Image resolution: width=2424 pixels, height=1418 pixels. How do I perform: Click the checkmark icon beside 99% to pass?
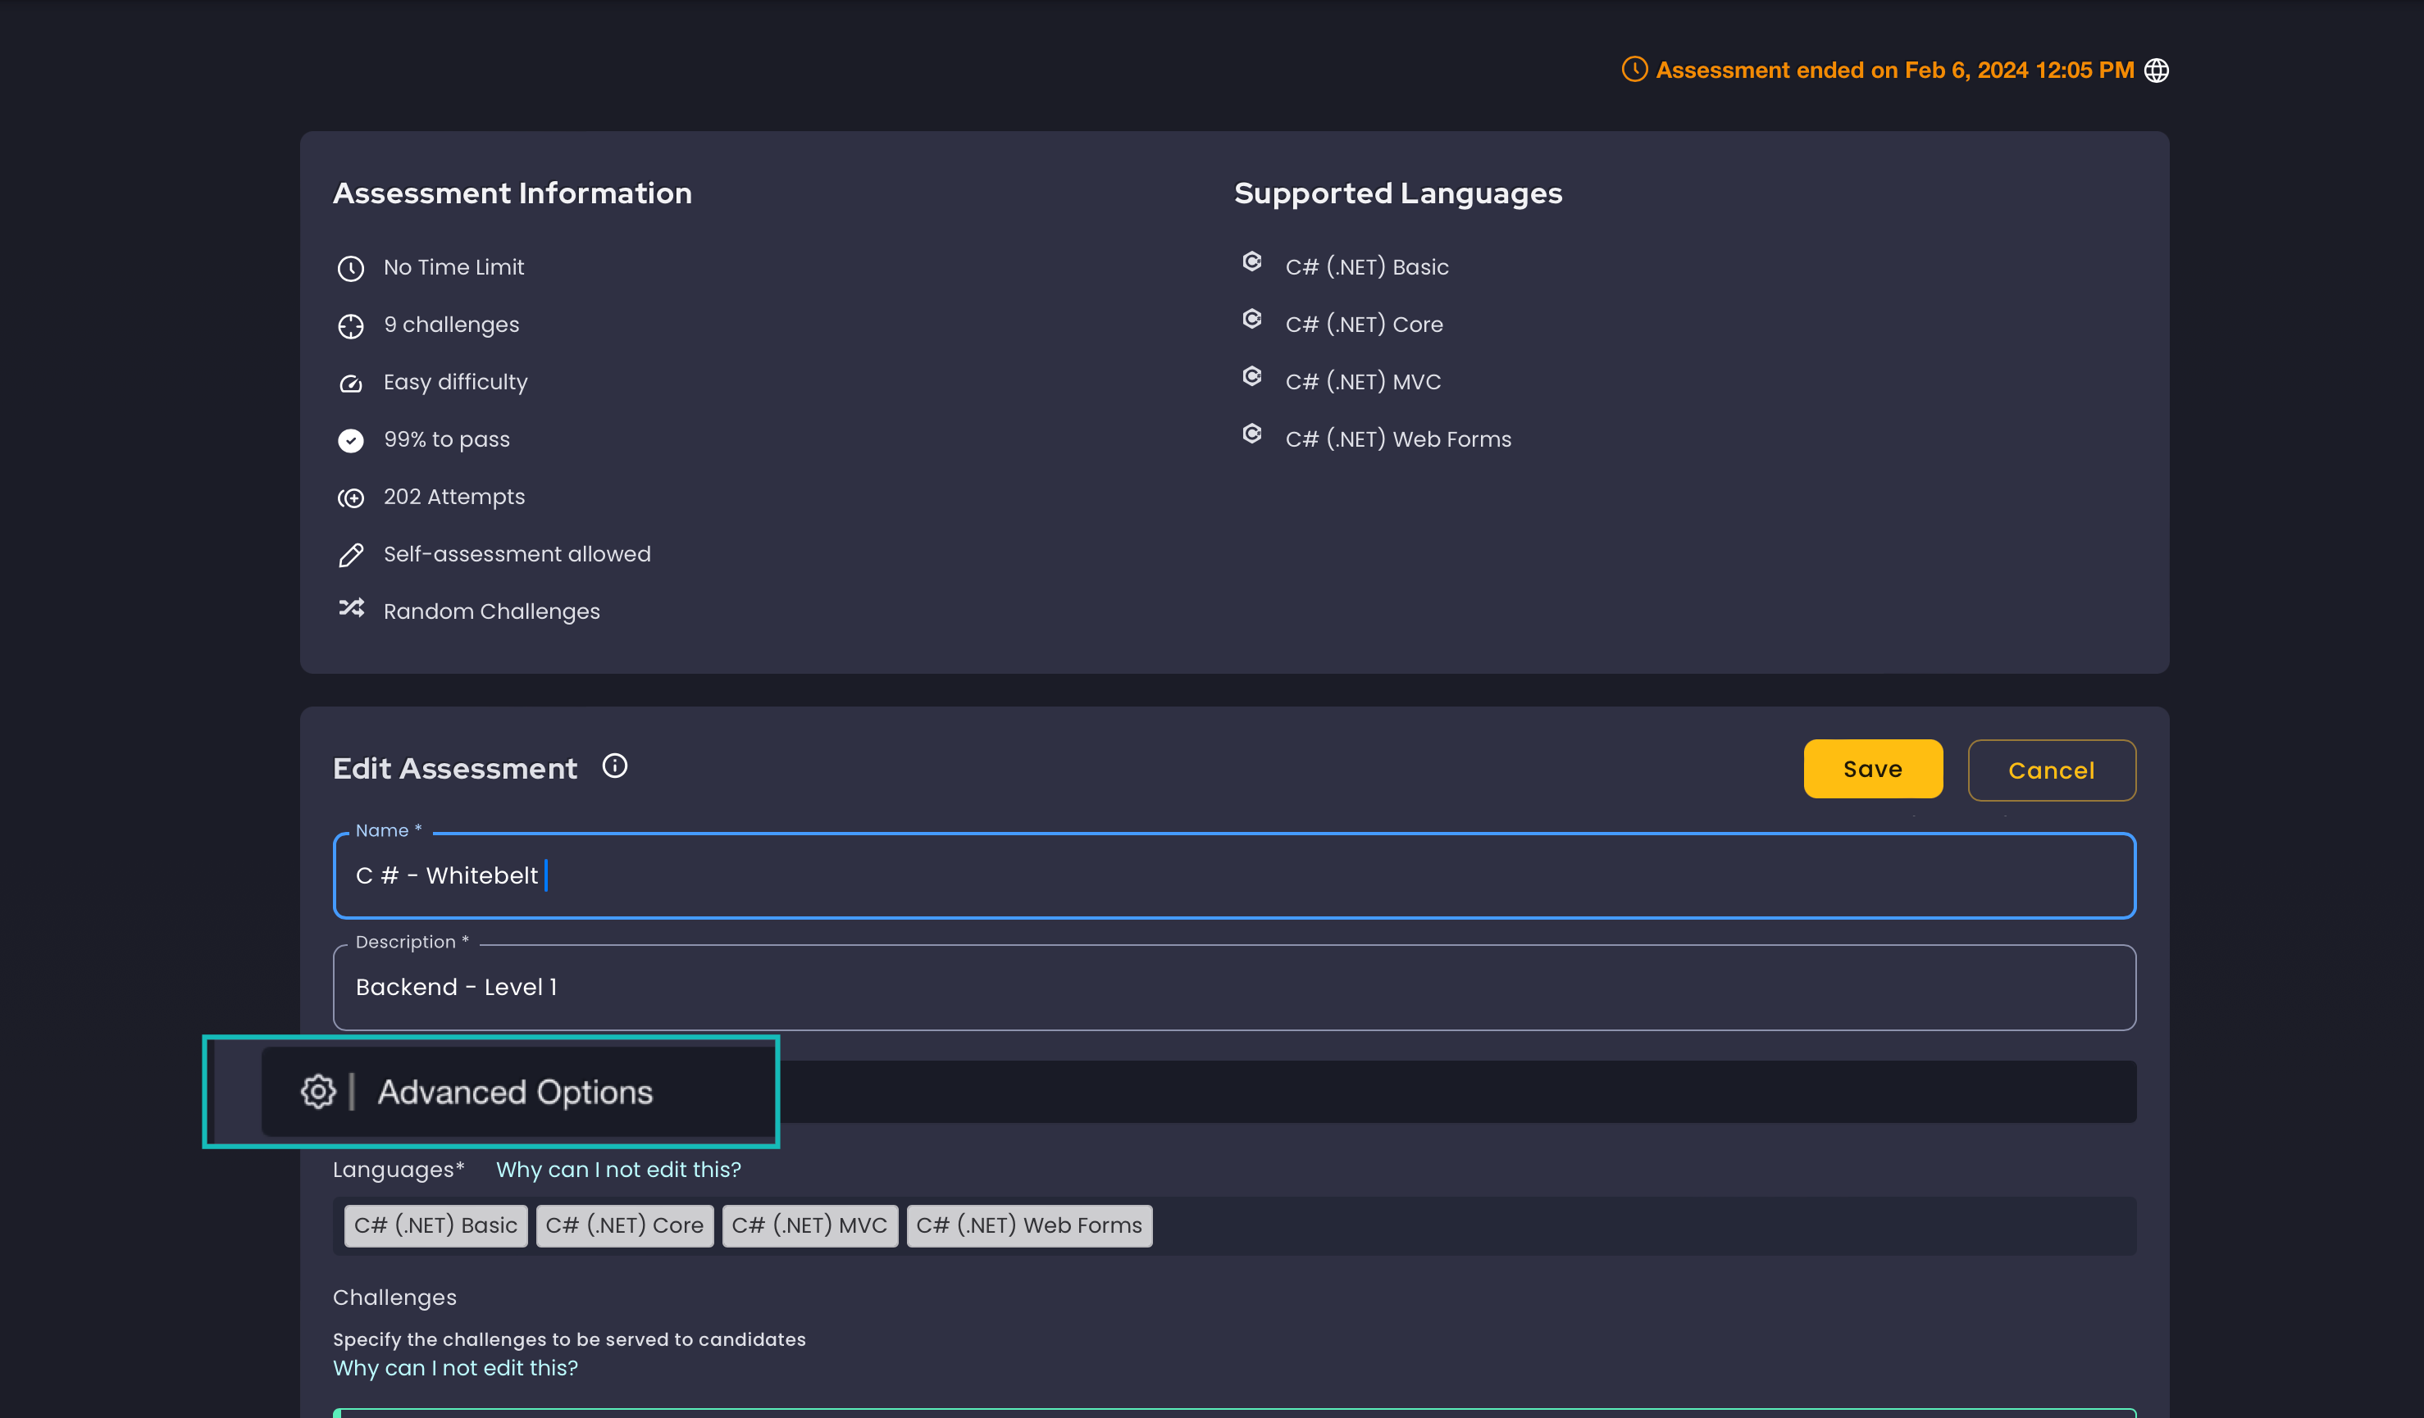point(350,440)
